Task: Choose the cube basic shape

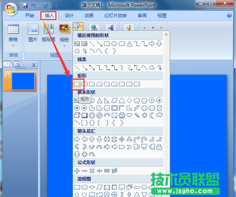Action: click(77, 116)
